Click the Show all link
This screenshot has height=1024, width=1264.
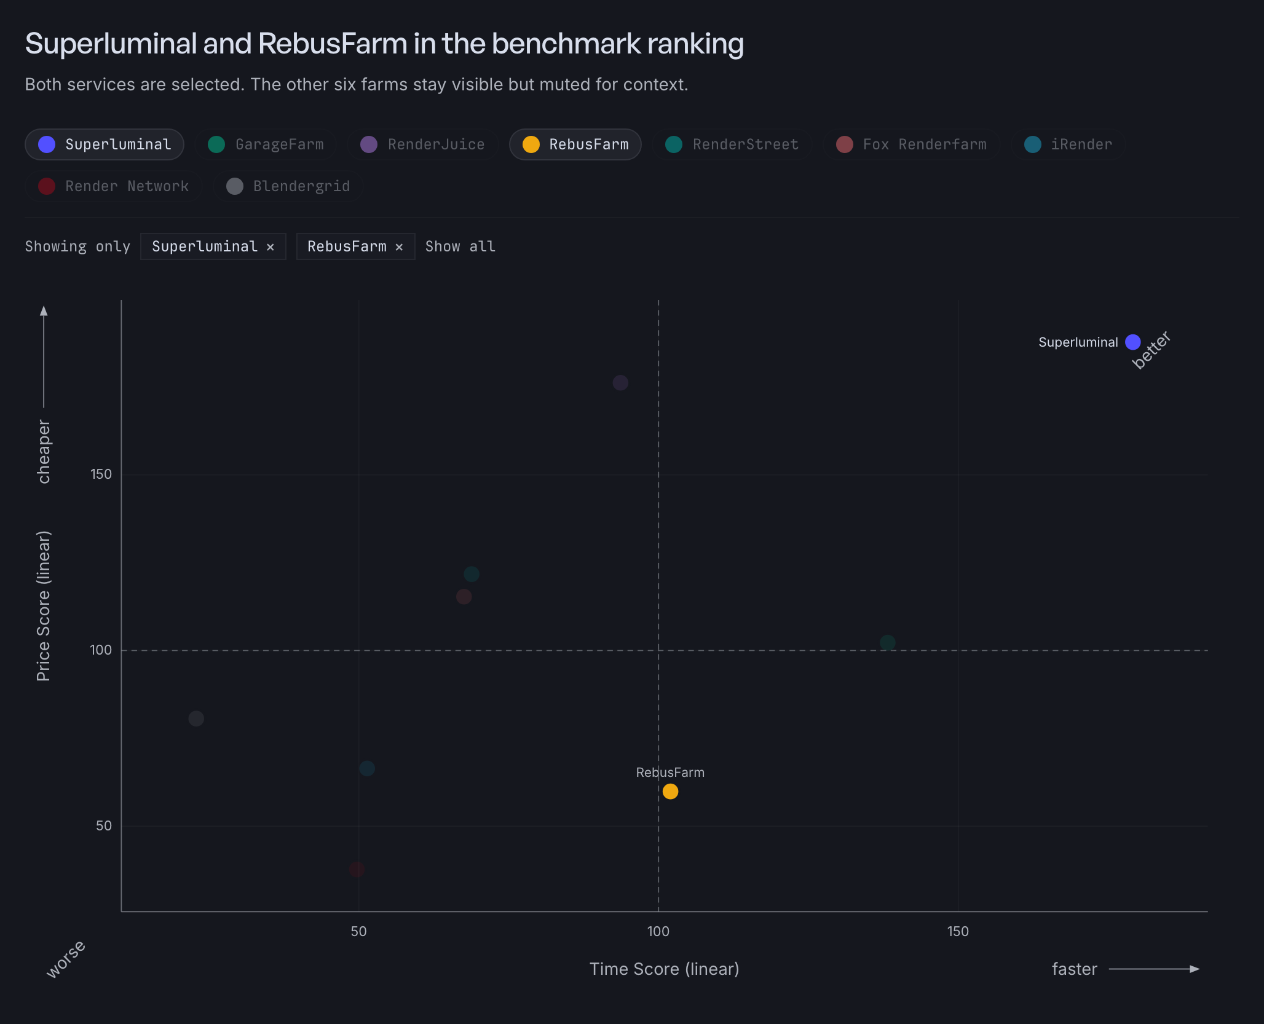[460, 246]
